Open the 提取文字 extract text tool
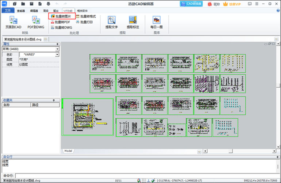 tap(111, 22)
